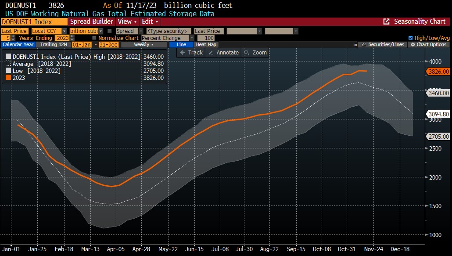The width and height of the screenshot is (452, 256).
Task: Switch to the Heat Map tab
Action: pos(206,45)
